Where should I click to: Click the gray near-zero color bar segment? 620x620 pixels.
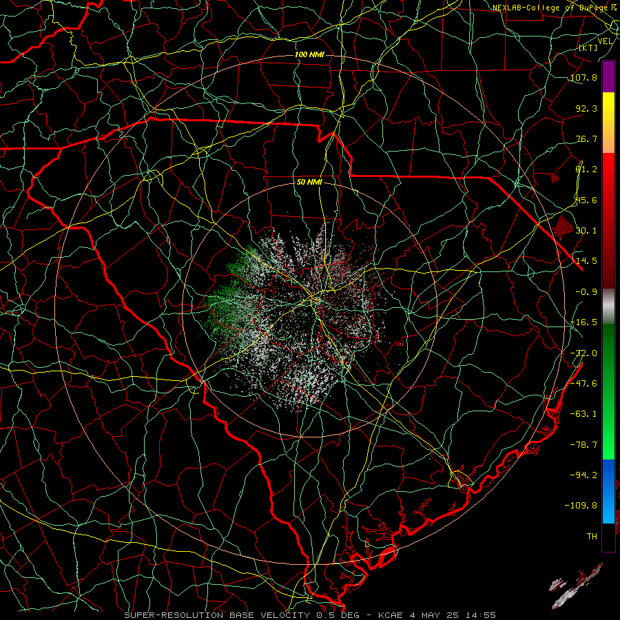click(608, 306)
